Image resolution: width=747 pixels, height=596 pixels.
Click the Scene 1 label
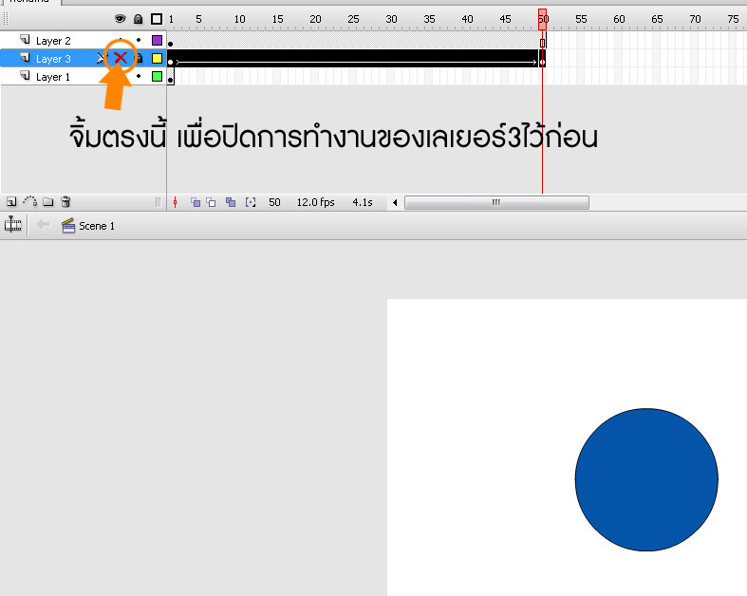(x=97, y=226)
